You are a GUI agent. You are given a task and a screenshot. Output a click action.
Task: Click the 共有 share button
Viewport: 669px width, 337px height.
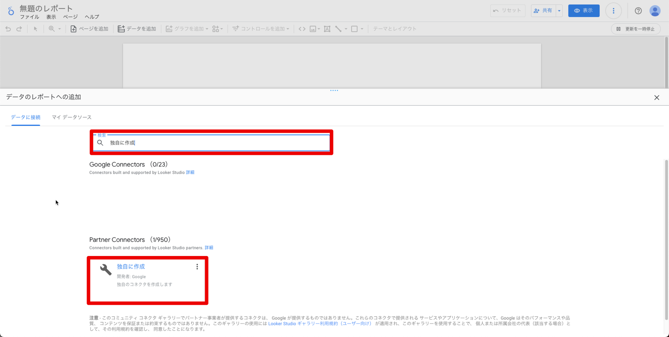tap(543, 11)
